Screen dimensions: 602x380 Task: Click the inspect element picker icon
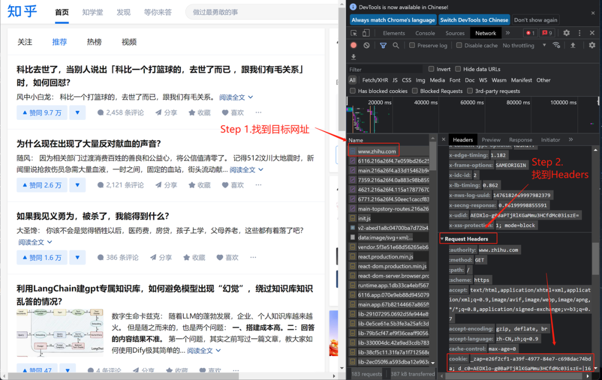(x=354, y=33)
